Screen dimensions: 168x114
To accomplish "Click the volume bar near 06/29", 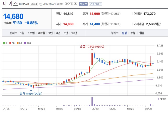I will [150, 105].
